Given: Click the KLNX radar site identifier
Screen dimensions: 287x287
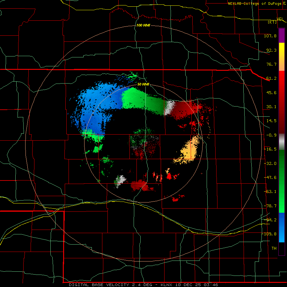Looking at the screenshot, I should [166, 285].
